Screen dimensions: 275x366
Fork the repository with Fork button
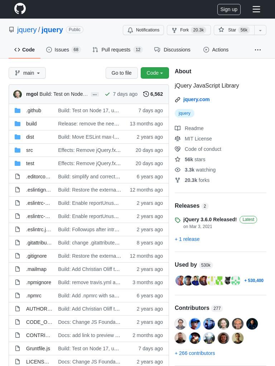189,30
